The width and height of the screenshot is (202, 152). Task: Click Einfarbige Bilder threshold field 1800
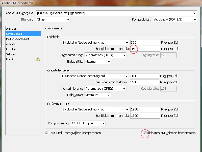145,116
